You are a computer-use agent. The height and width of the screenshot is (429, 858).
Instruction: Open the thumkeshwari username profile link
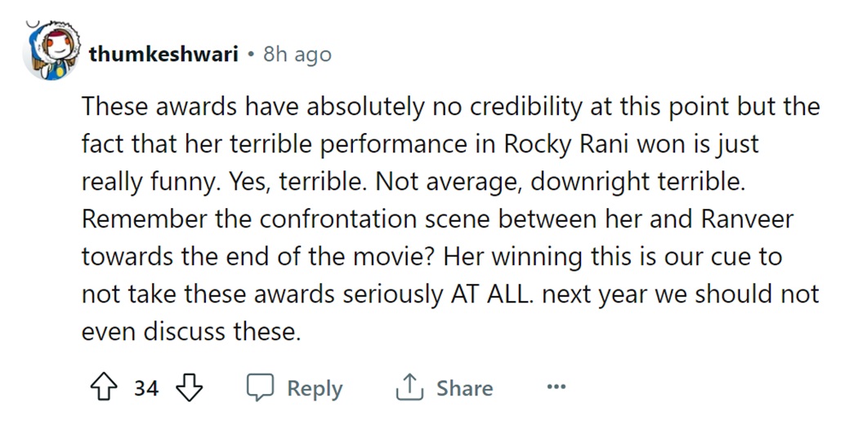163,55
